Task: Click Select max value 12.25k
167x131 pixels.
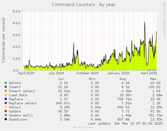Action: point(156,107)
